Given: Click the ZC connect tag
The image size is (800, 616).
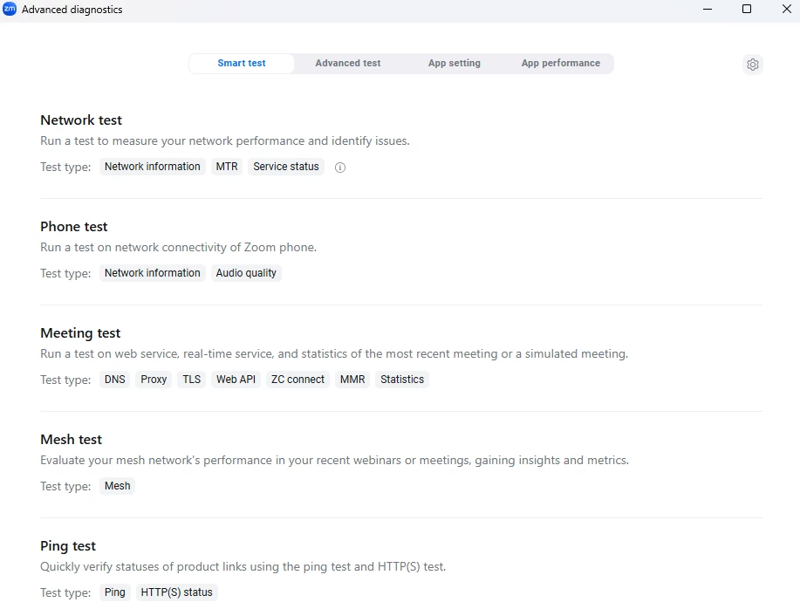Looking at the screenshot, I should [297, 380].
